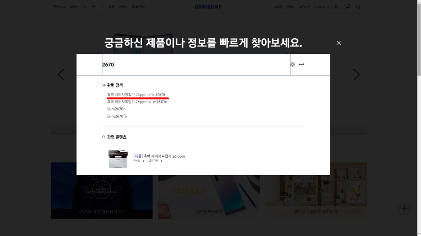
Task: Click the magnifier search icon in the header
Action: pyautogui.click(x=358, y=7)
